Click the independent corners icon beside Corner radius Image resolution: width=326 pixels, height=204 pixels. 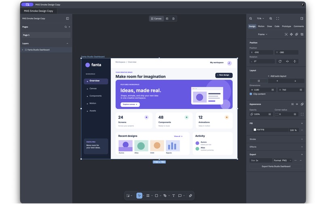coord(302,114)
